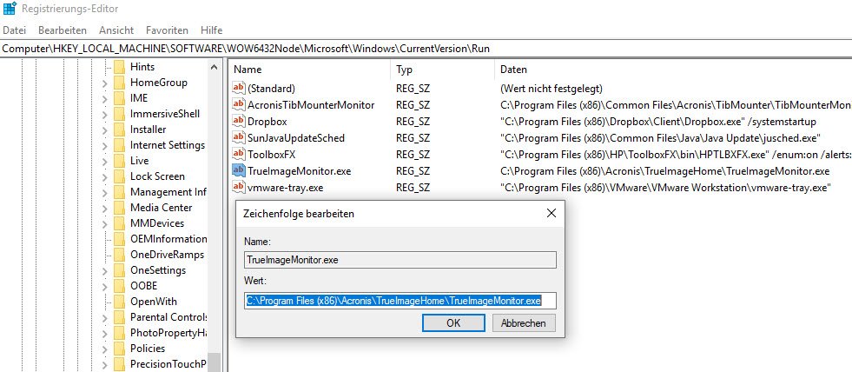Click the icon beside SunJavaUpdateSched entry
Viewport: 852px width, 372px height.
pyautogui.click(x=238, y=137)
